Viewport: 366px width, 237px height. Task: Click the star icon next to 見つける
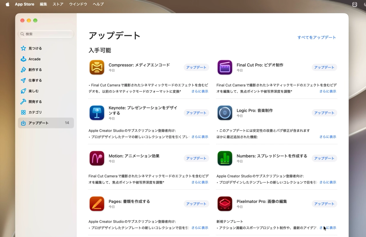pos(23,48)
